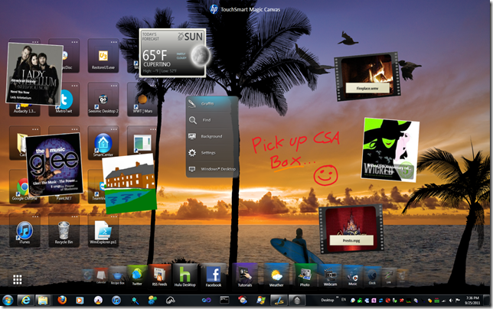Open the WmiExplorer.ps1 file tile
This screenshot has height=309, width=493.
pos(103,232)
